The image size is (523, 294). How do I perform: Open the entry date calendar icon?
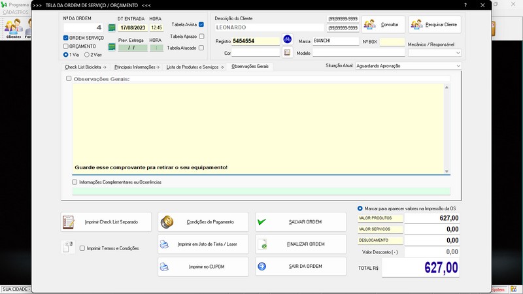112,27
